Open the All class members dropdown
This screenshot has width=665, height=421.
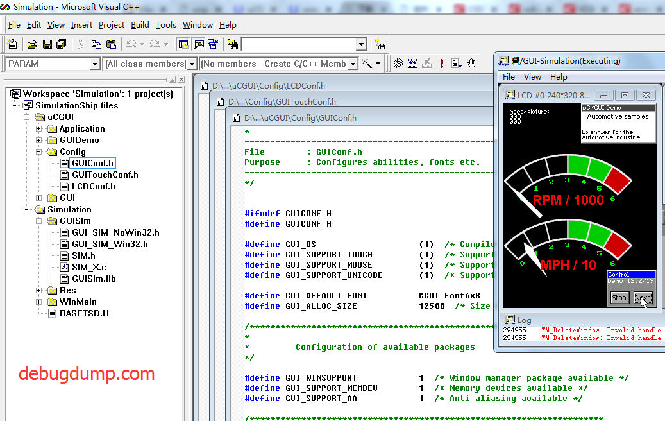192,64
